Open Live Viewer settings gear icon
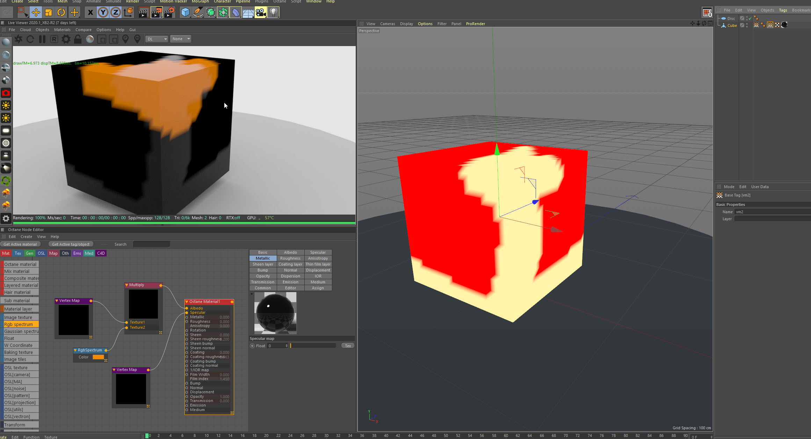 pyautogui.click(x=66, y=39)
